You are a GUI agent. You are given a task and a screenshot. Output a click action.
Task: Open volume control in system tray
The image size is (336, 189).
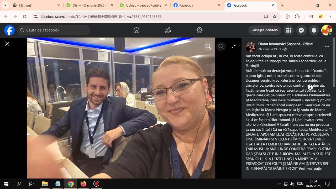click(x=292, y=184)
